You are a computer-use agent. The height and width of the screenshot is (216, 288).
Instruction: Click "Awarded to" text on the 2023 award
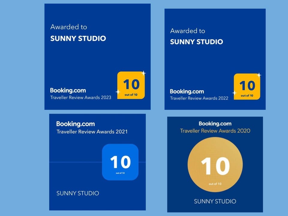tap(69, 27)
